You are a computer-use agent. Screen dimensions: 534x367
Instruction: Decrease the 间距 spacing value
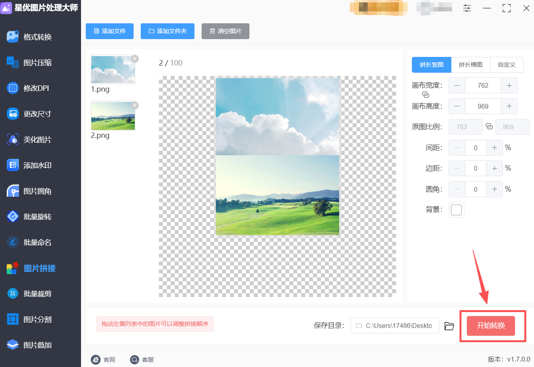tap(457, 148)
